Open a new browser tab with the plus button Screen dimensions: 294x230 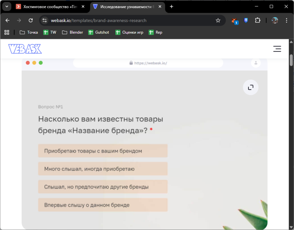tap(171, 6)
